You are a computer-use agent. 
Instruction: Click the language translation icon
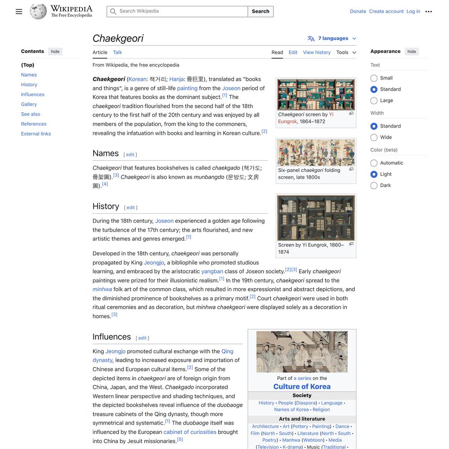tap(311, 39)
